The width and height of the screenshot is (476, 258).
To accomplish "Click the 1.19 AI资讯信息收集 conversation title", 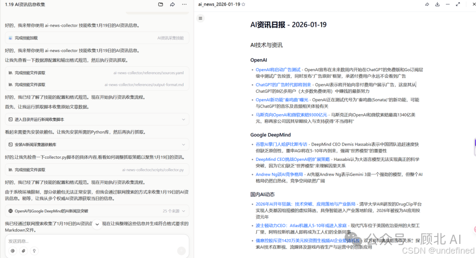I will click(x=25, y=4).
